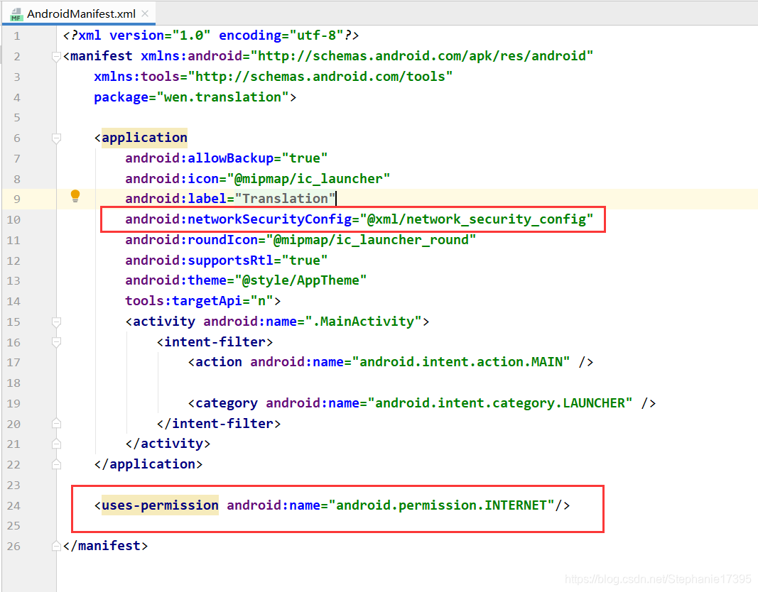Click line number 10 in gutter
The width and height of the screenshot is (758, 592).
click(13, 220)
